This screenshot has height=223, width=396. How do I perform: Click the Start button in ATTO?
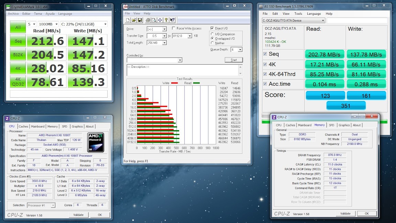[234, 60]
